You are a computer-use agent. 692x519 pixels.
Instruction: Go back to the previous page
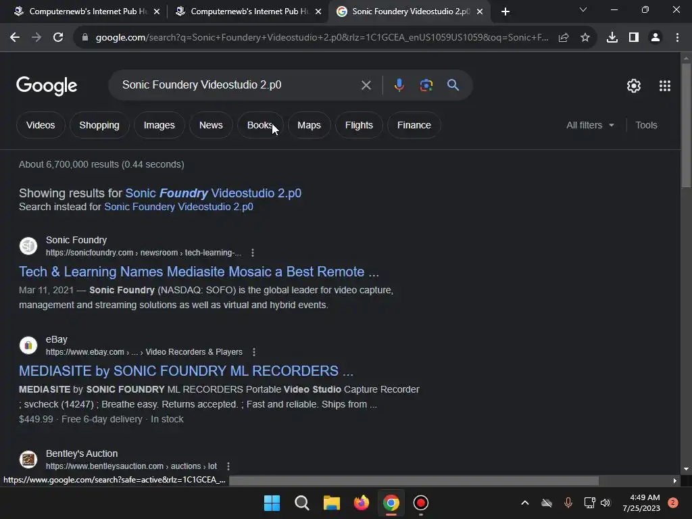tap(15, 38)
